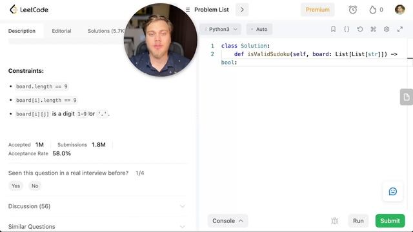Image resolution: width=413 pixels, height=232 pixels.
Task: Switch to the Solutions tab
Action: (x=106, y=31)
